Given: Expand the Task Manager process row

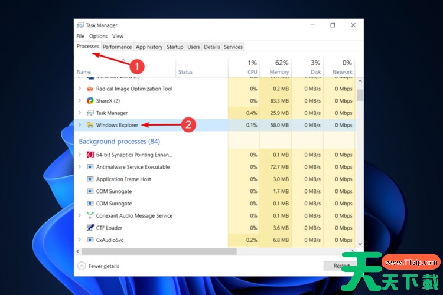Looking at the screenshot, I should (x=80, y=113).
